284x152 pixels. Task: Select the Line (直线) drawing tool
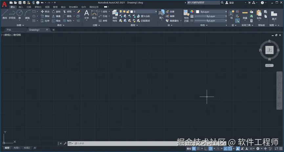point(5,14)
